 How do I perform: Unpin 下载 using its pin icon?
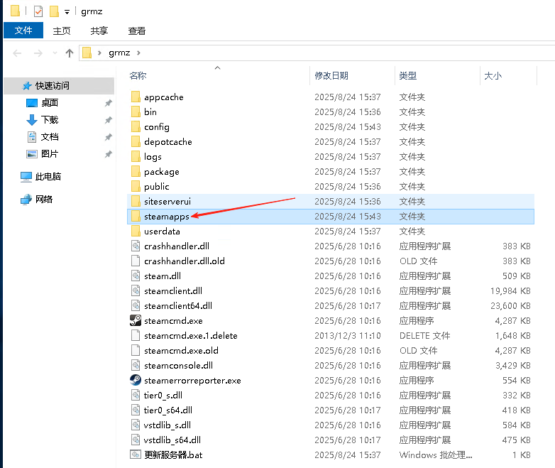click(x=109, y=120)
